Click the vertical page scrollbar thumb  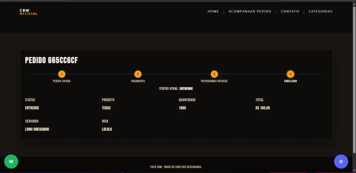pyautogui.click(x=354, y=80)
